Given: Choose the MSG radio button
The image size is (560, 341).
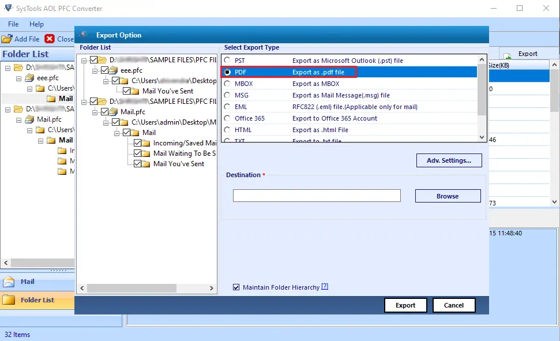Looking at the screenshot, I should [227, 95].
